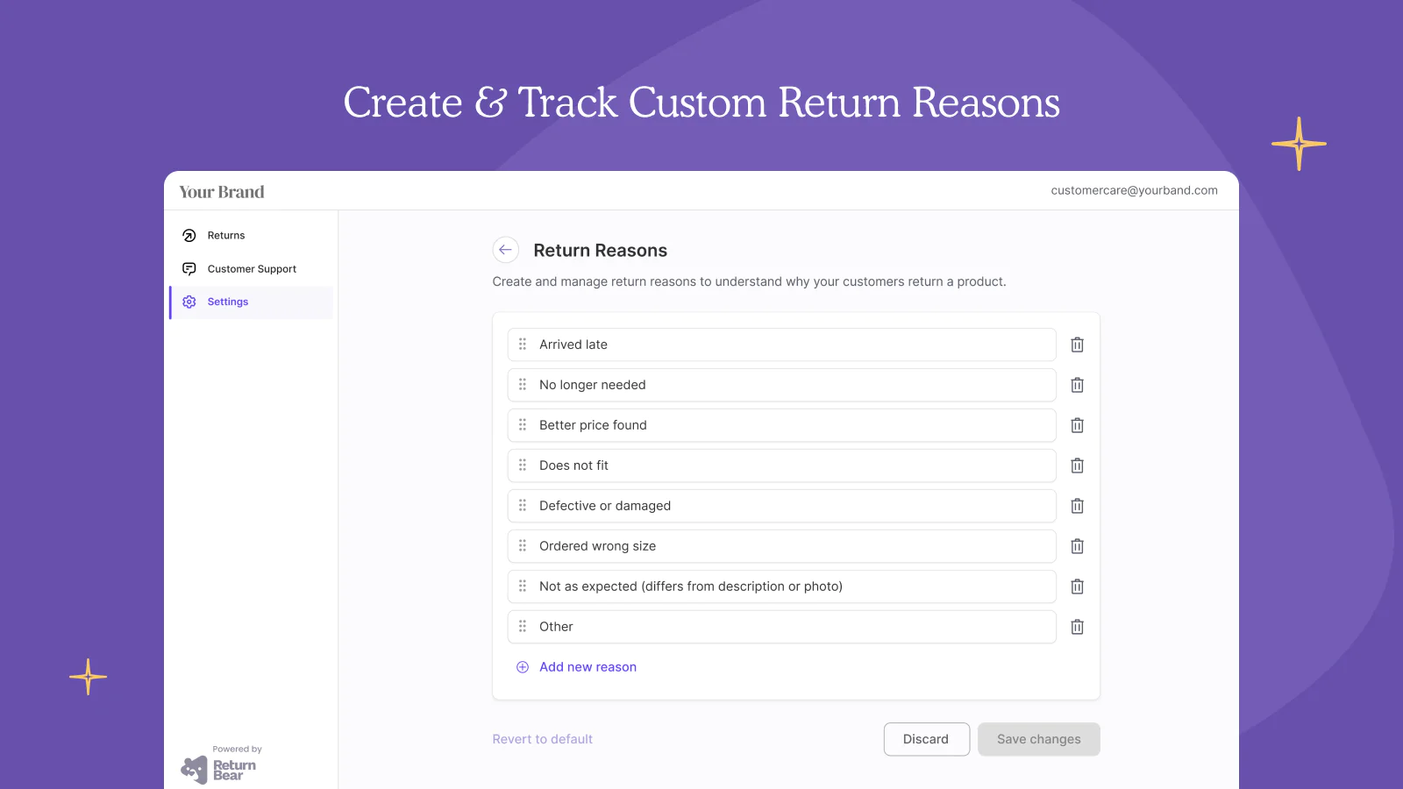Click drag handle of Ordered wrong size
The width and height of the screenshot is (1403, 789).
pyautogui.click(x=523, y=545)
